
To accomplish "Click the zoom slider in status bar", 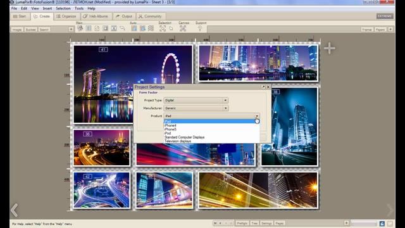I will coord(364,224).
